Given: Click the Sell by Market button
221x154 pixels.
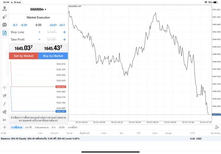Looking at the screenshot, I should click(23, 56).
